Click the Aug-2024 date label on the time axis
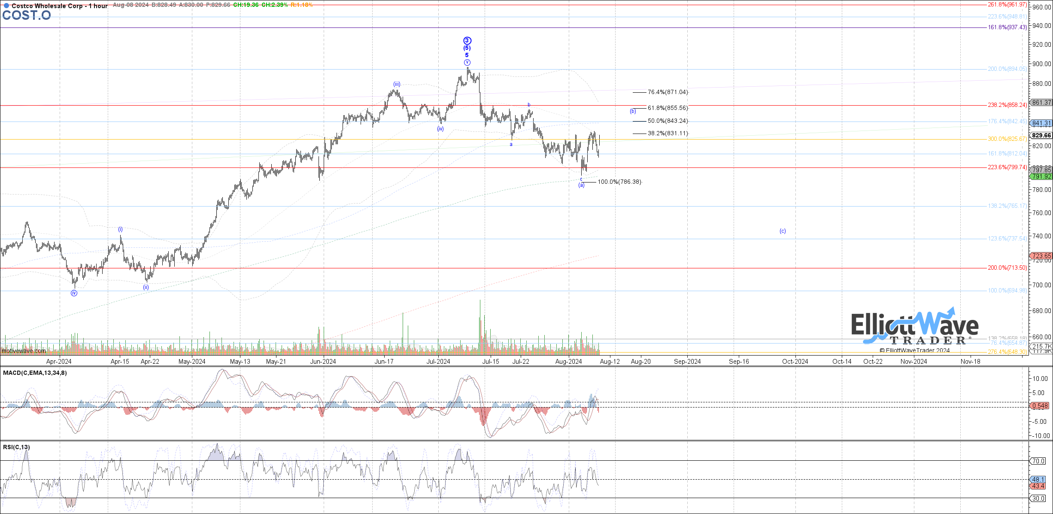 pyautogui.click(x=568, y=362)
